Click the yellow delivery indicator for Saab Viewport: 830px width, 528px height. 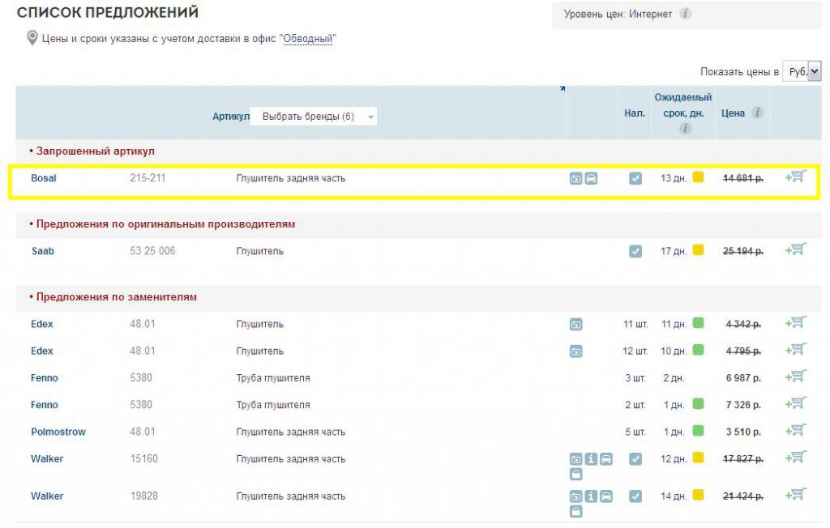(x=698, y=250)
